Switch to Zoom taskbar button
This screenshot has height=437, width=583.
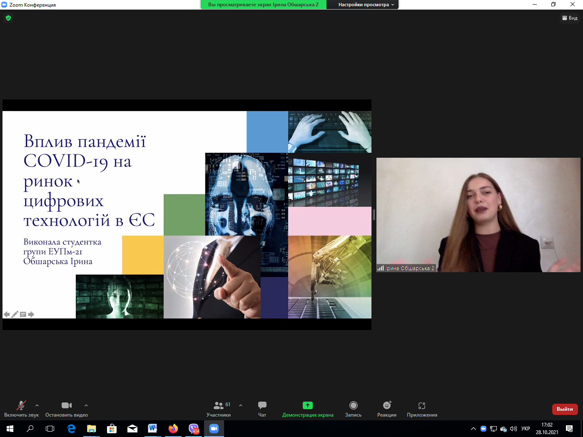click(x=214, y=429)
